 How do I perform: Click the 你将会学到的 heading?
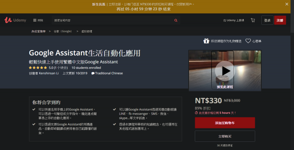(46, 102)
